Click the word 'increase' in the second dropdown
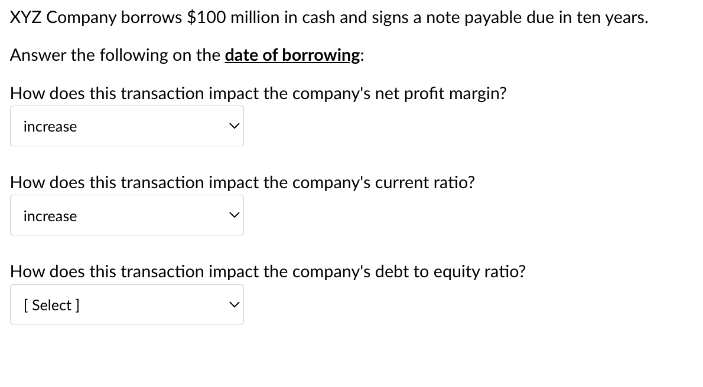 [x=50, y=216]
